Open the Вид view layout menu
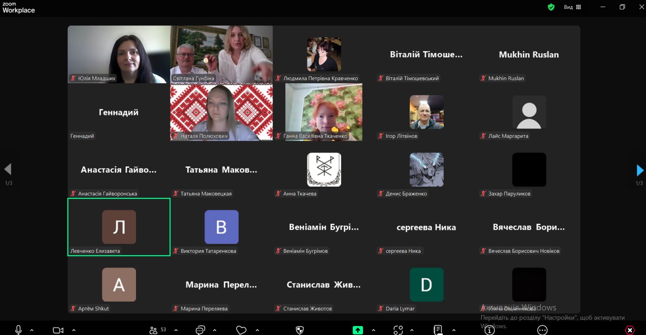Screen dimensions: 646x335 tap(572, 7)
